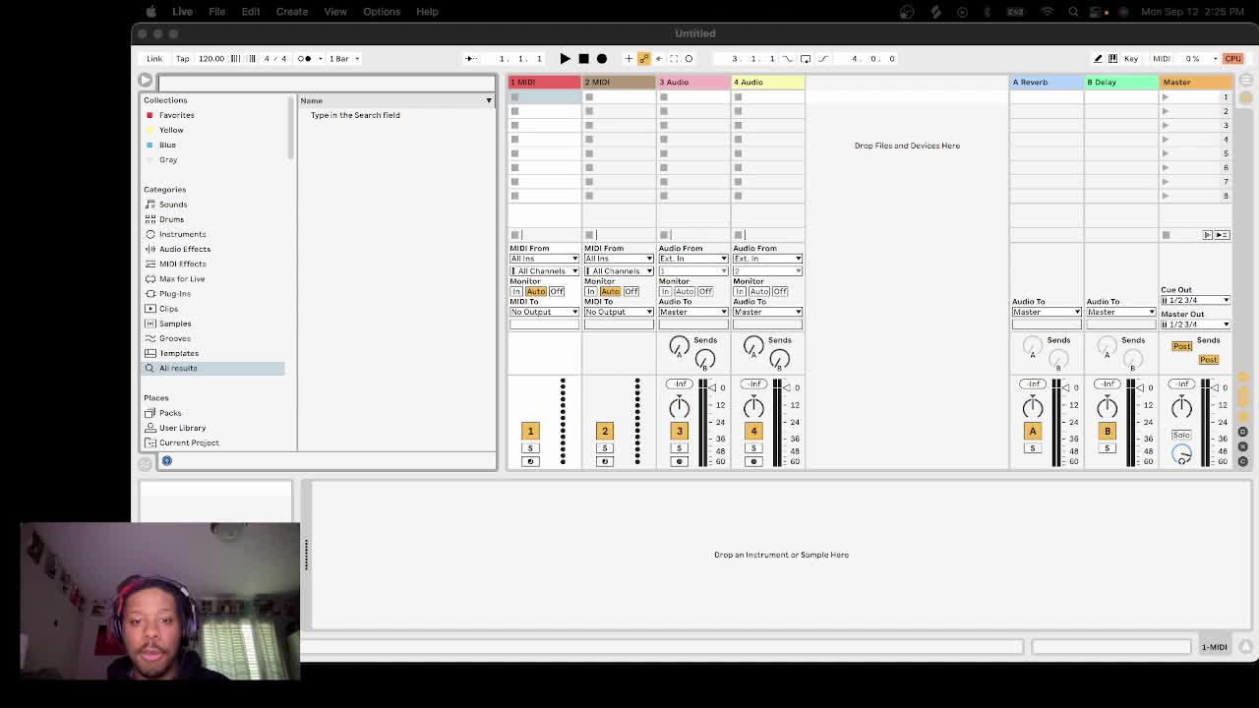The image size is (1259, 708).
Task: Open the Create menu
Action: pos(292,12)
